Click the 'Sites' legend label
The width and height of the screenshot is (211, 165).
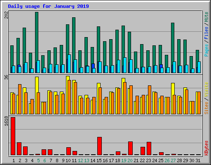[206, 108]
